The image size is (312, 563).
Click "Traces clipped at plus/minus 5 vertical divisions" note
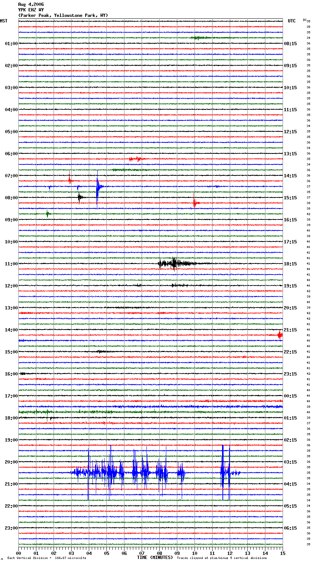pos(222,558)
